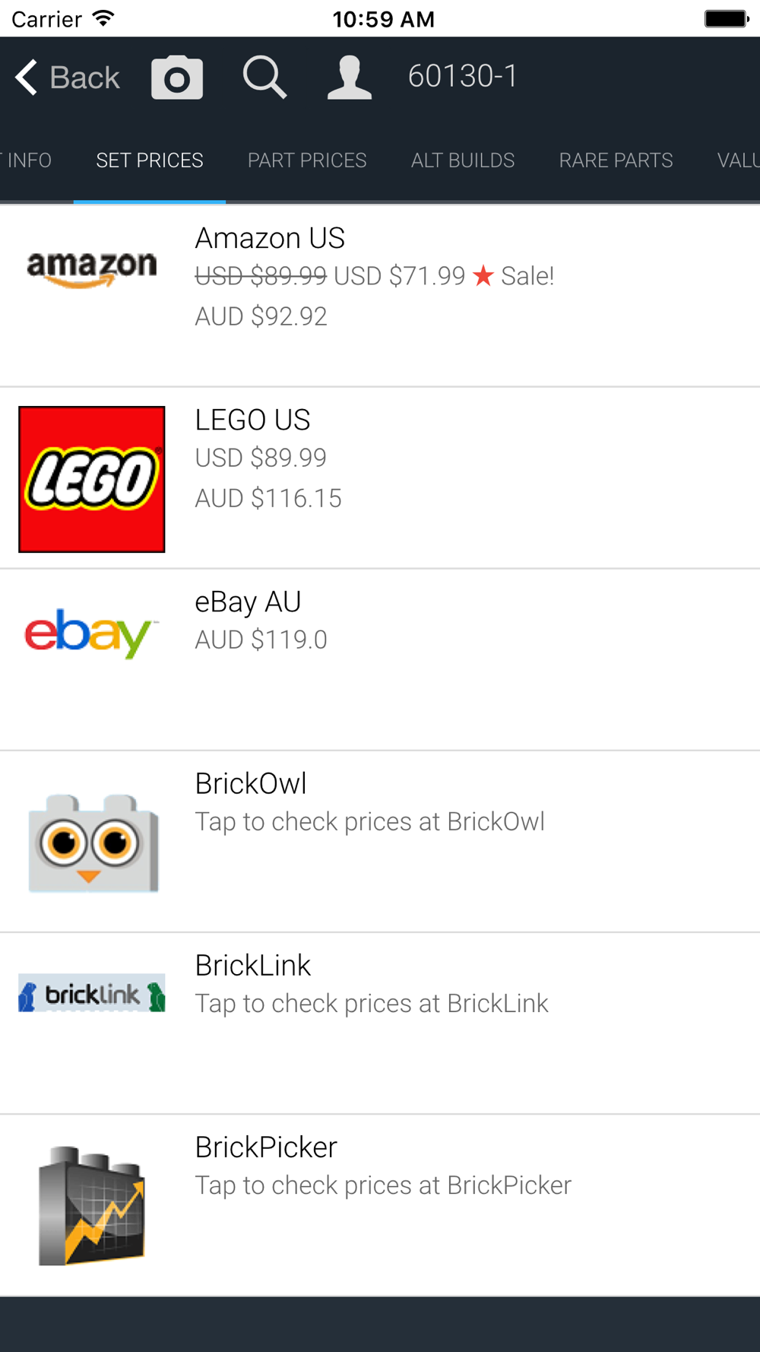This screenshot has height=1352, width=760.
Task: Tap the camera scan icon
Action: click(177, 78)
